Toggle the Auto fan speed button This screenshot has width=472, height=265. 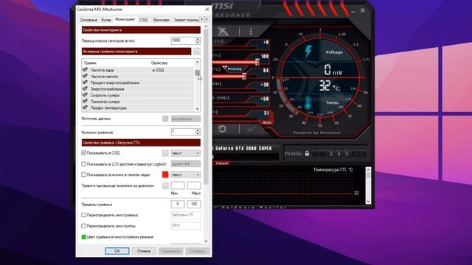pyautogui.click(x=267, y=122)
